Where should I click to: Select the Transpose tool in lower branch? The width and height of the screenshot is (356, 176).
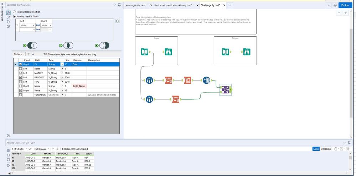(x=175, y=99)
